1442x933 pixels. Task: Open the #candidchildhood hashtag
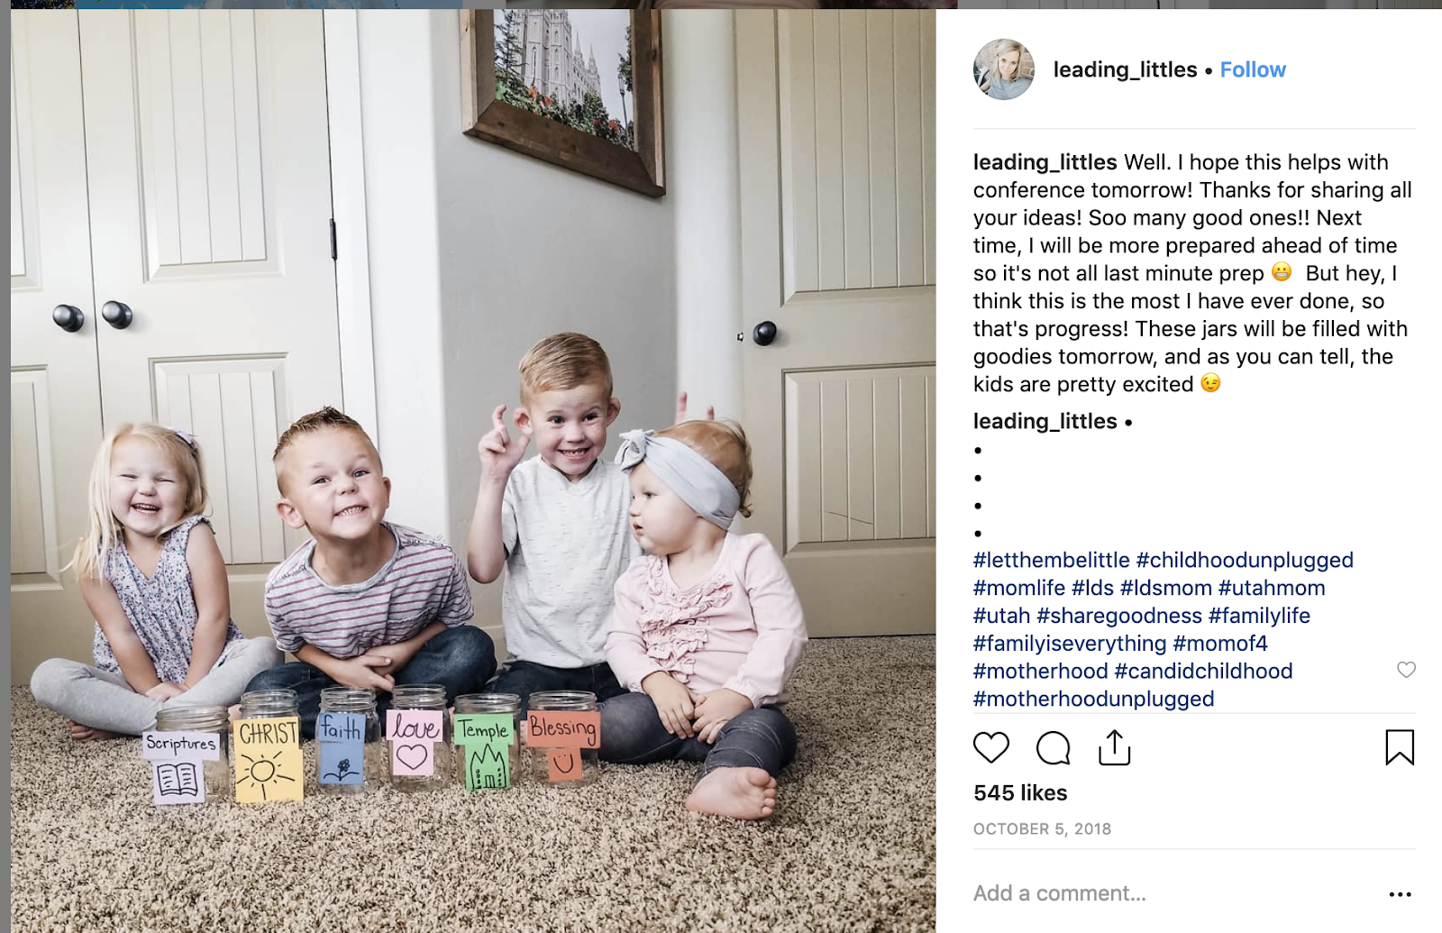[1203, 672]
